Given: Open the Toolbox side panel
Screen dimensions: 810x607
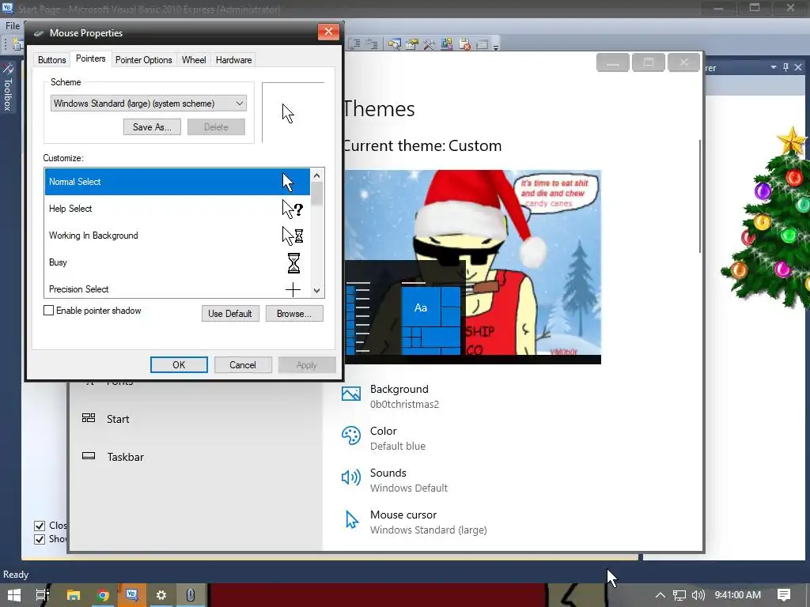Looking at the screenshot, I should tap(8, 88).
